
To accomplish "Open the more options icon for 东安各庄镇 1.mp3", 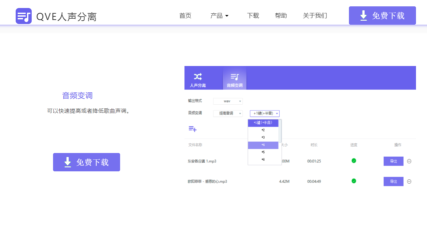I will point(409,161).
